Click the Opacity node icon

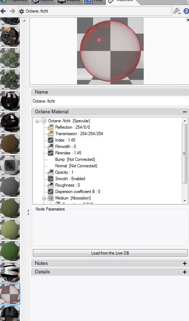(x=51, y=172)
